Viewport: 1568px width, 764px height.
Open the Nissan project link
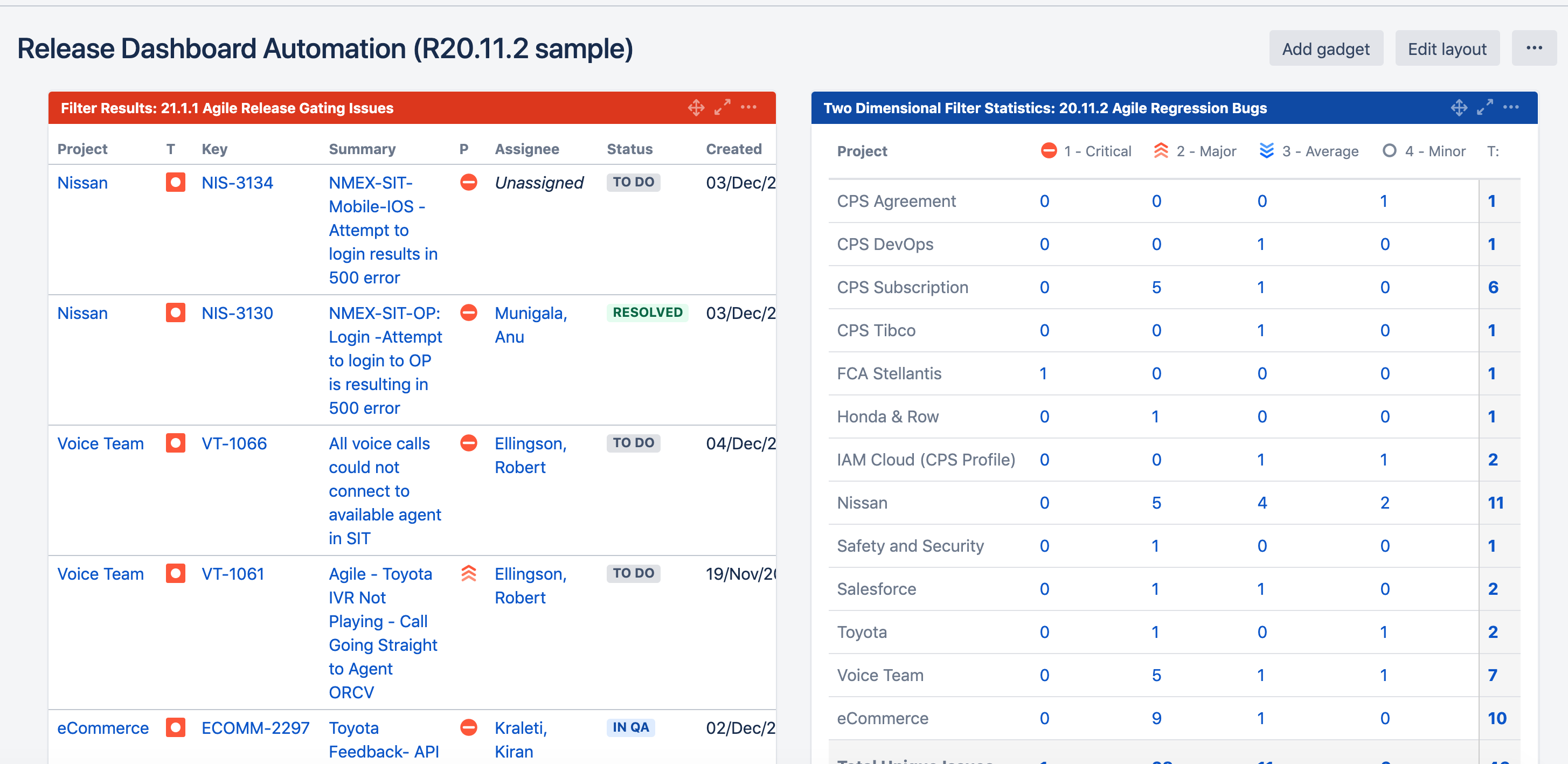[x=82, y=182]
